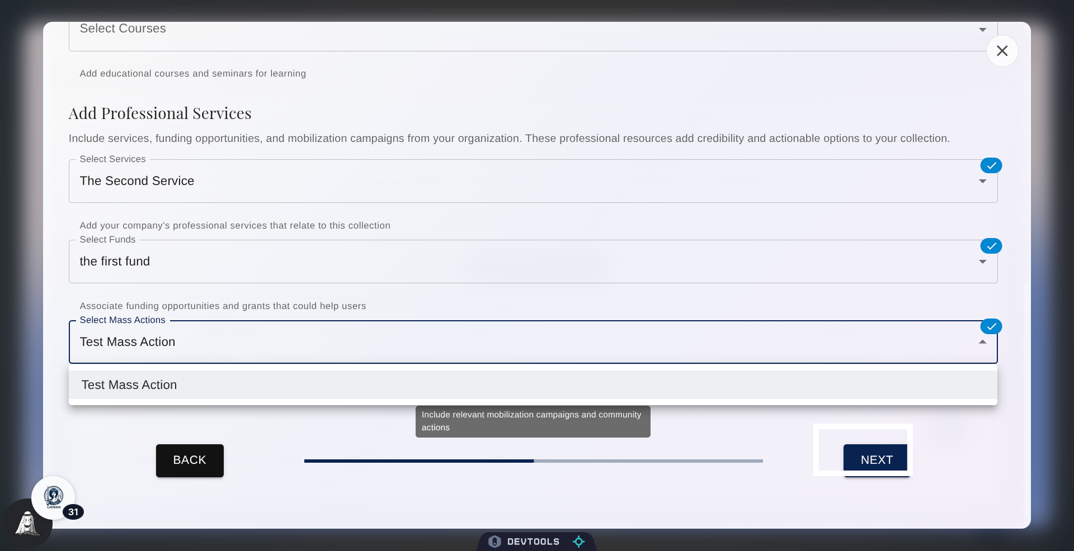Click the Test Mass Action selected field value
Viewport: 1074px width, 551px height.
(x=128, y=342)
